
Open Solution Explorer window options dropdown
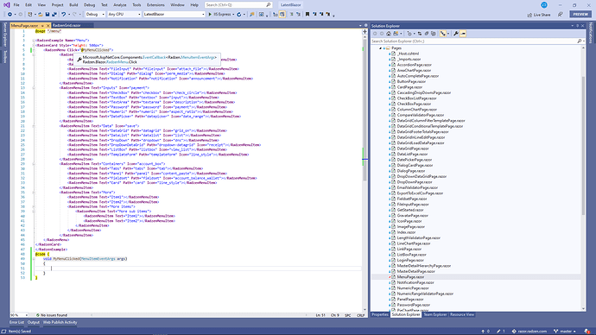pyautogui.click(x=573, y=26)
